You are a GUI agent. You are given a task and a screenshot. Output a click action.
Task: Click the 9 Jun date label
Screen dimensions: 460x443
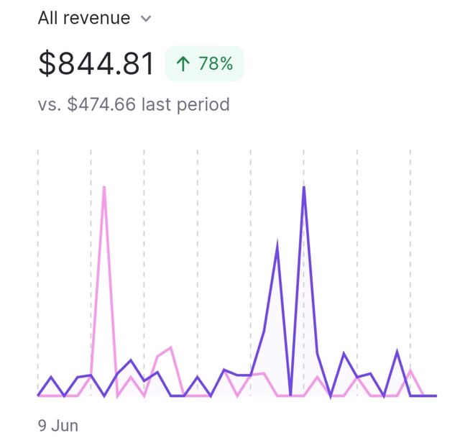point(58,426)
